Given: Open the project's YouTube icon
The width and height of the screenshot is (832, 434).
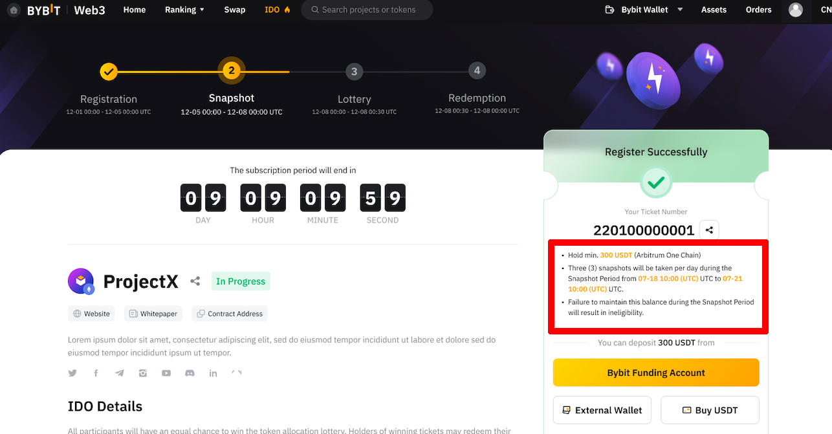Looking at the screenshot, I should (166, 373).
